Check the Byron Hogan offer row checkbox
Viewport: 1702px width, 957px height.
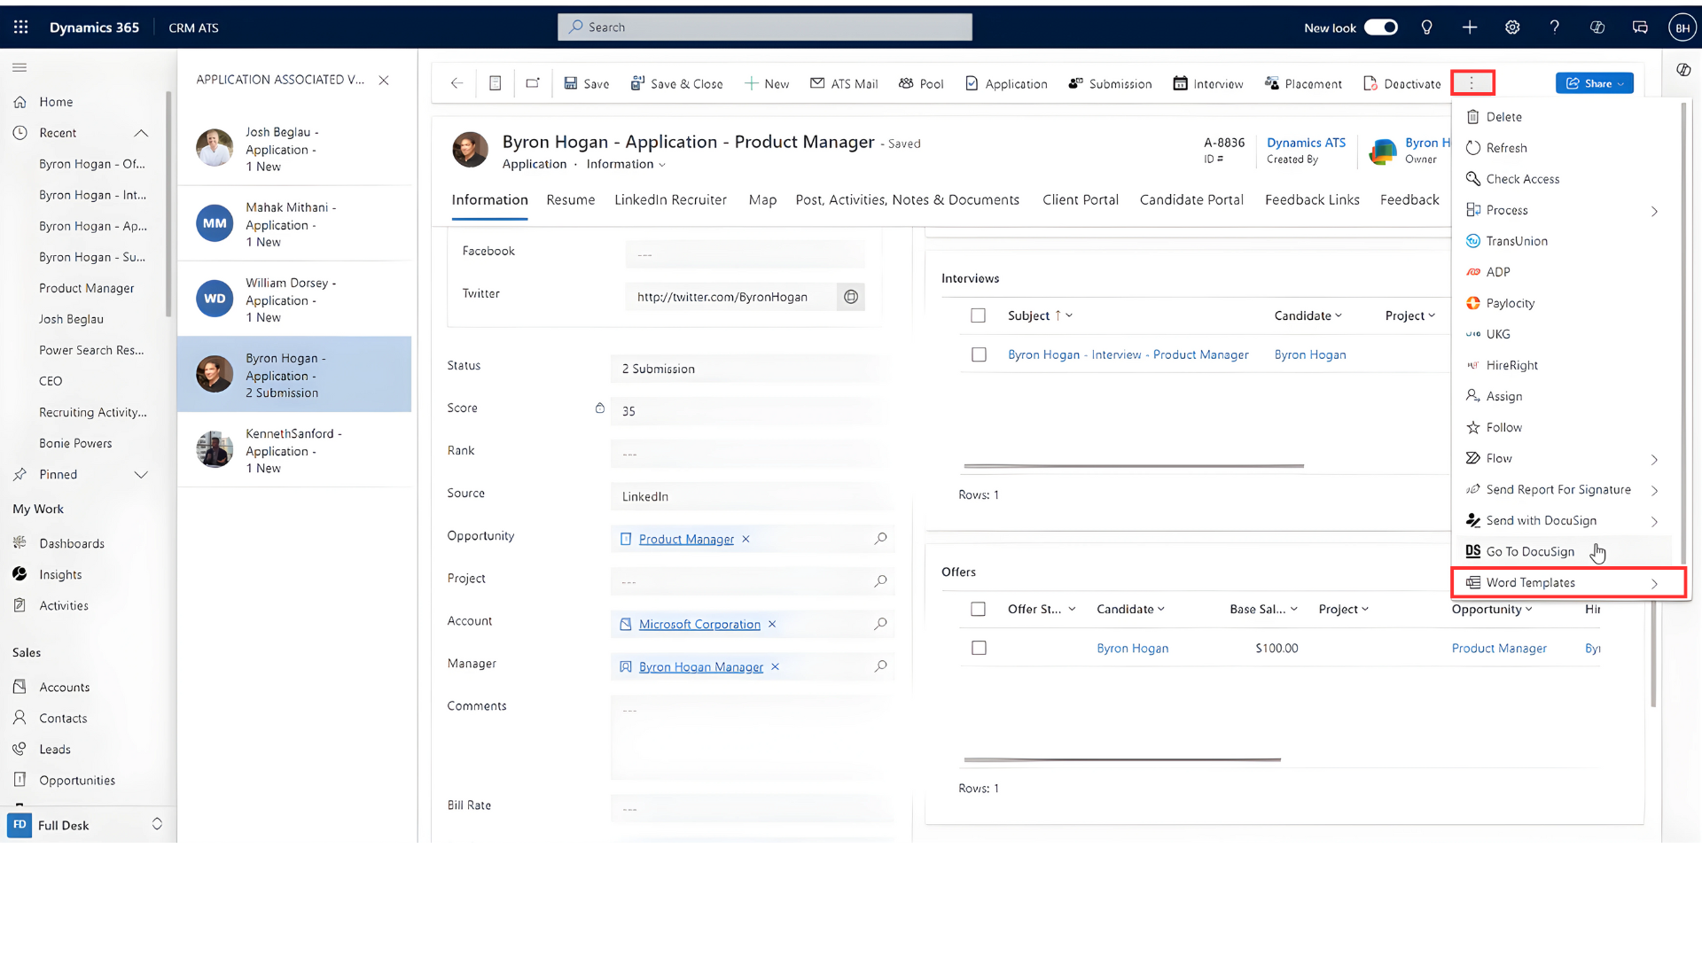click(979, 648)
